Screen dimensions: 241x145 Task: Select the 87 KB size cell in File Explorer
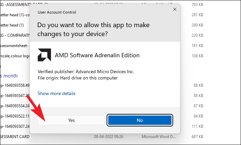(x=198, y=106)
